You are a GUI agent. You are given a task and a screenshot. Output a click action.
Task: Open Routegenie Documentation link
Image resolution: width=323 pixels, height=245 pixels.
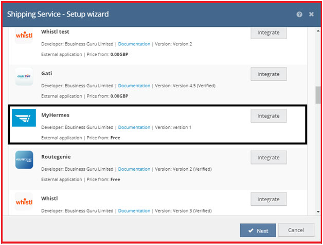click(134, 169)
